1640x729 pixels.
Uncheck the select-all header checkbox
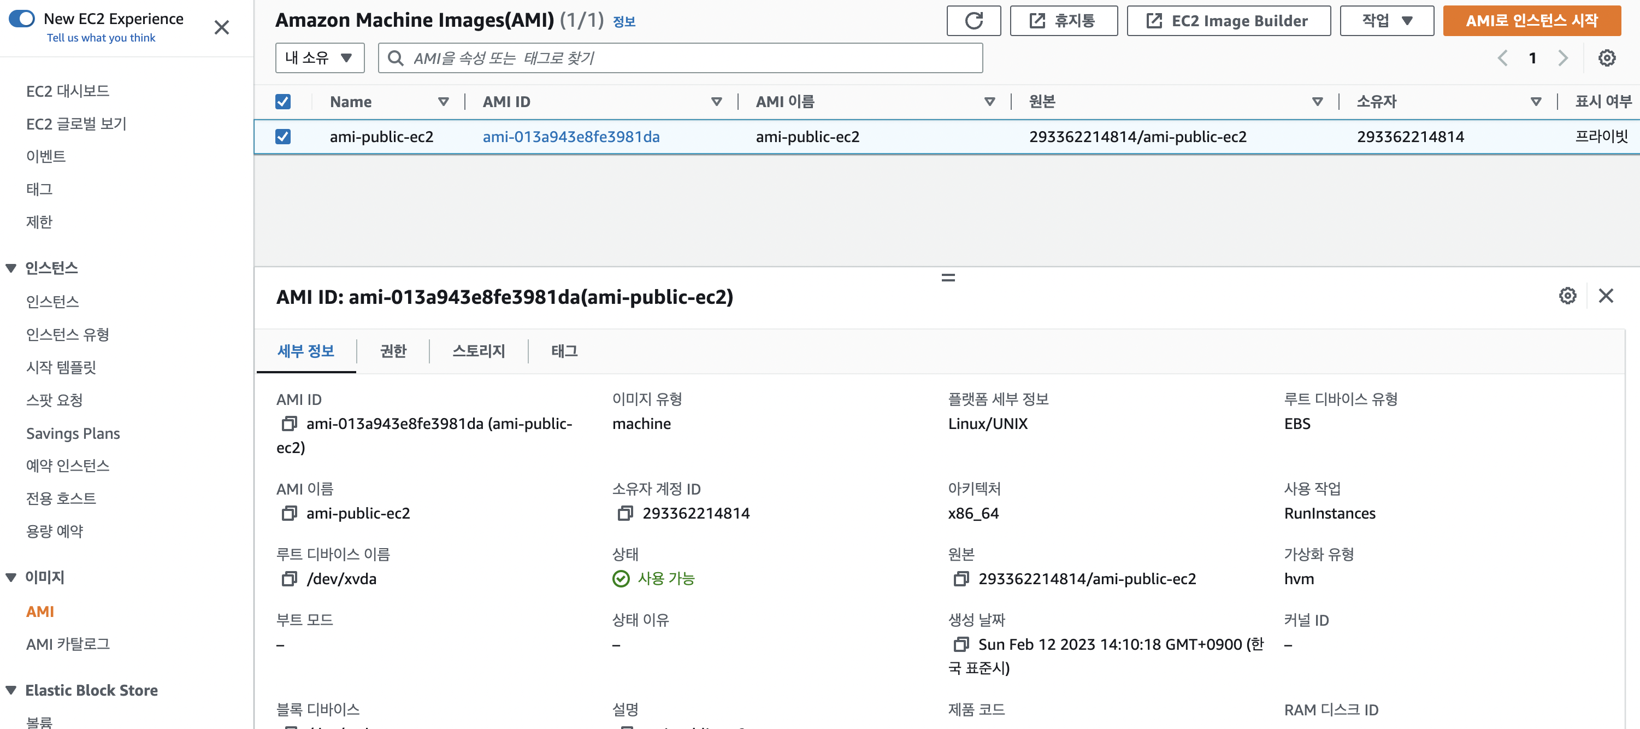pos(282,102)
